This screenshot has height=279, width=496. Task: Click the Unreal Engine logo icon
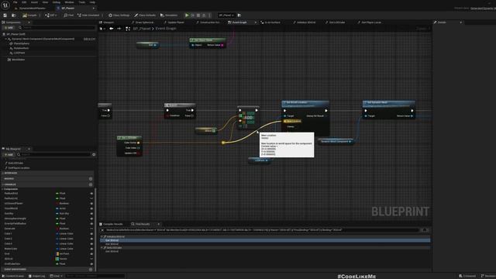5,5
